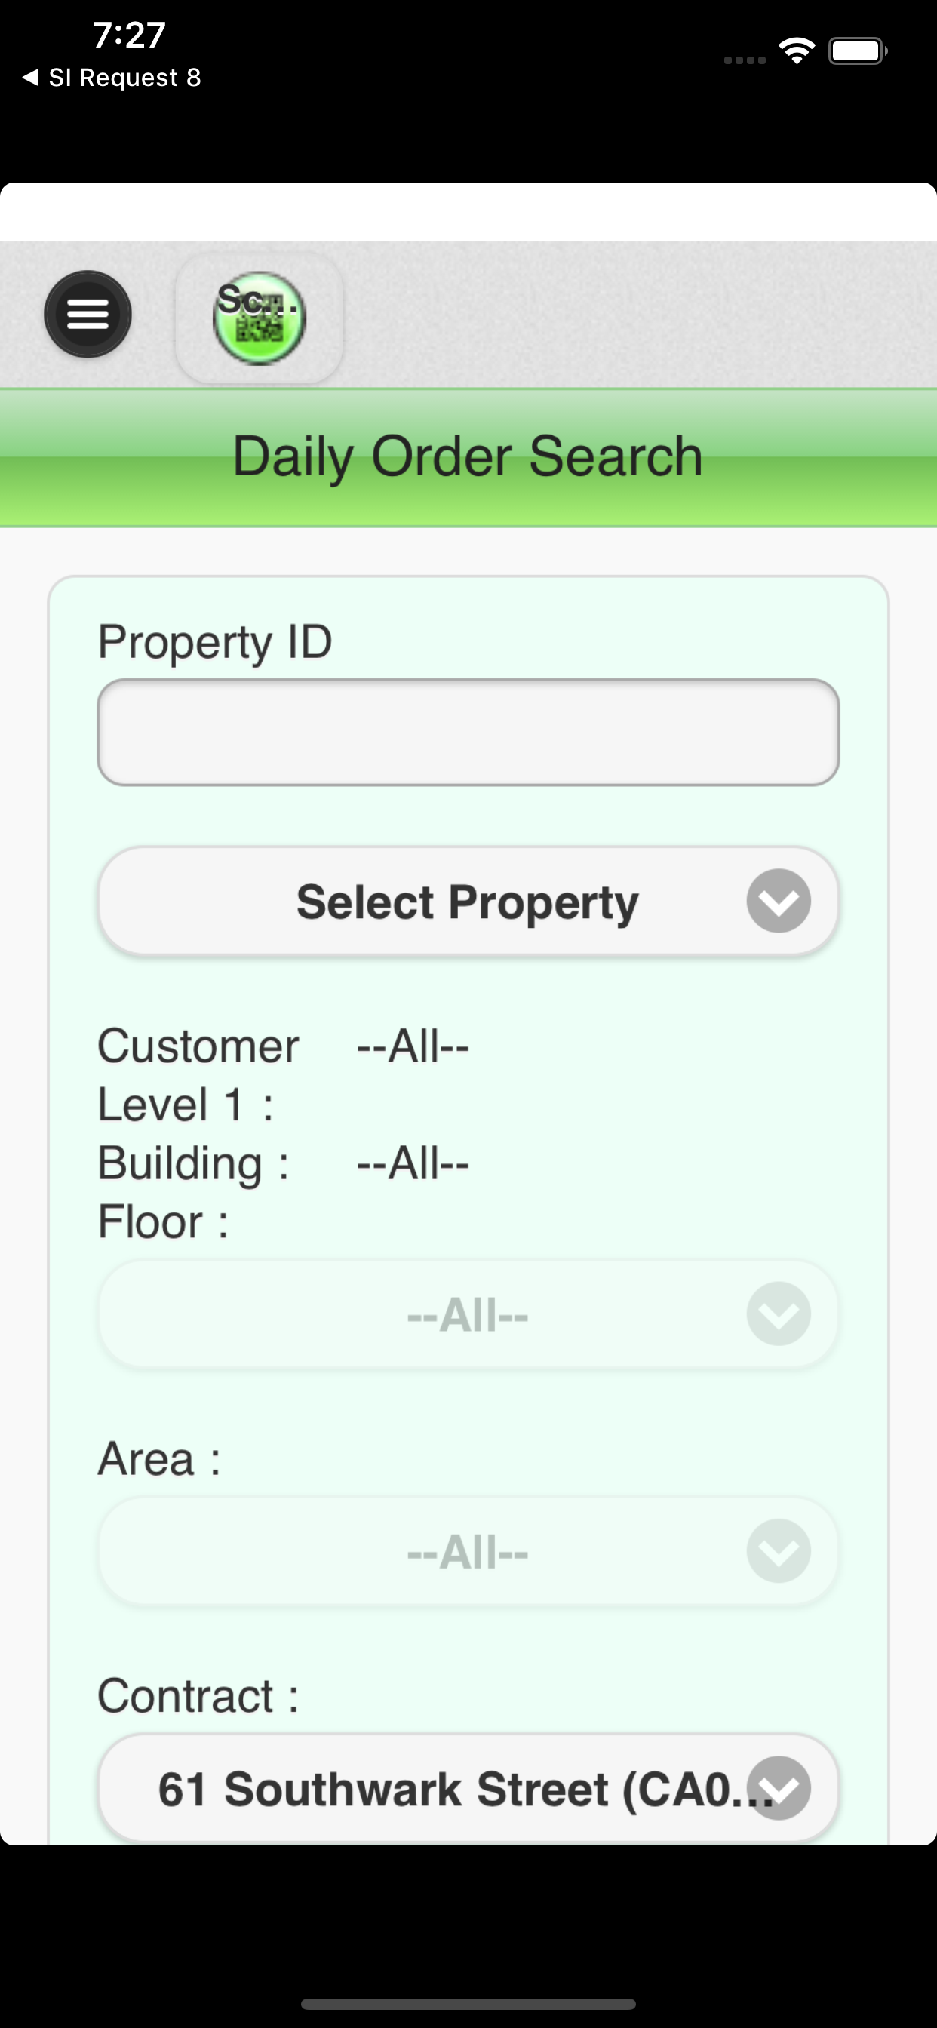This screenshot has height=2028, width=937.
Task: Tap the 7:27 clock in status bar
Action: (129, 35)
